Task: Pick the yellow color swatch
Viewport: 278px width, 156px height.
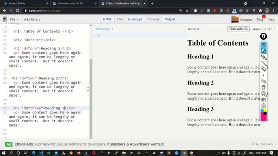Action: pyautogui.click(x=265, y=110)
